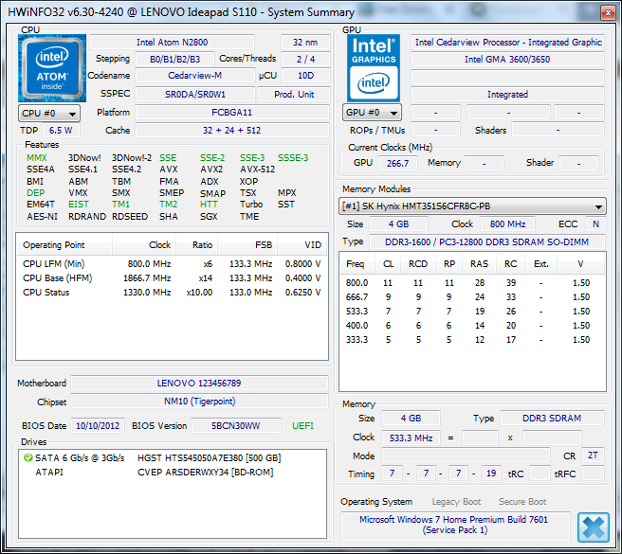Click the SSSE-3 feature label
Screen dimensions: 622x554
click(x=293, y=158)
